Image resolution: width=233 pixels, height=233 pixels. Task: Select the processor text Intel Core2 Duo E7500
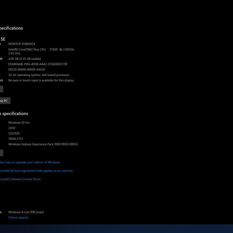41,51
